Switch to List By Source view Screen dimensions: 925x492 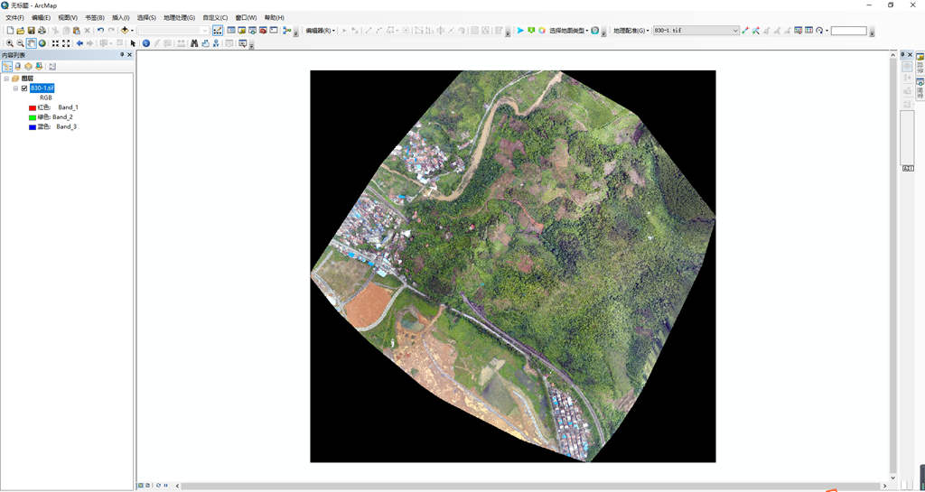click(x=18, y=66)
